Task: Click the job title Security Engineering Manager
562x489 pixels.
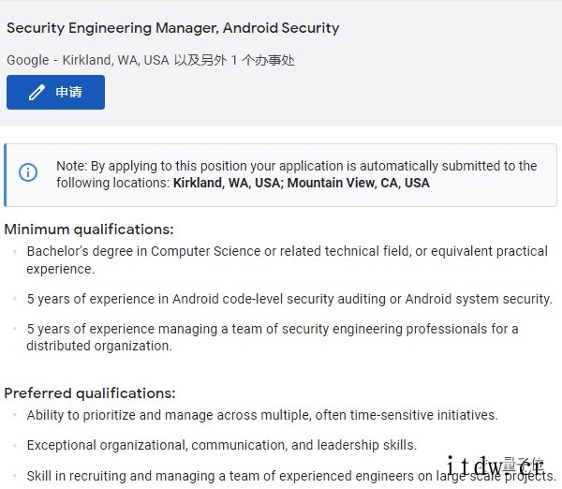Action: pyautogui.click(x=172, y=28)
